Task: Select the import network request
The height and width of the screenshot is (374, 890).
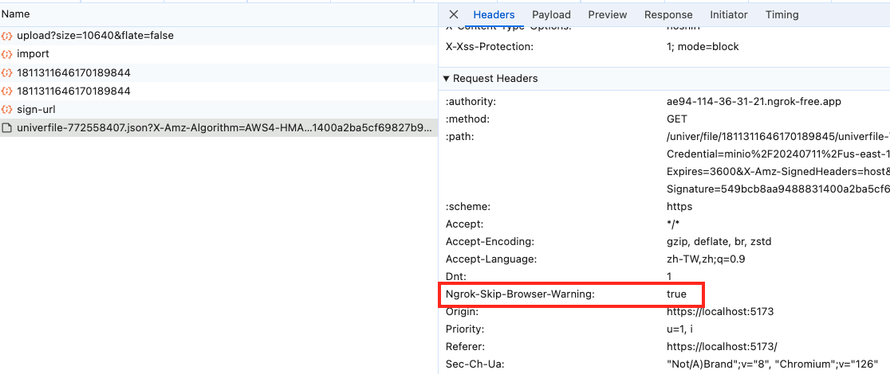Action: tap(33, 54)
